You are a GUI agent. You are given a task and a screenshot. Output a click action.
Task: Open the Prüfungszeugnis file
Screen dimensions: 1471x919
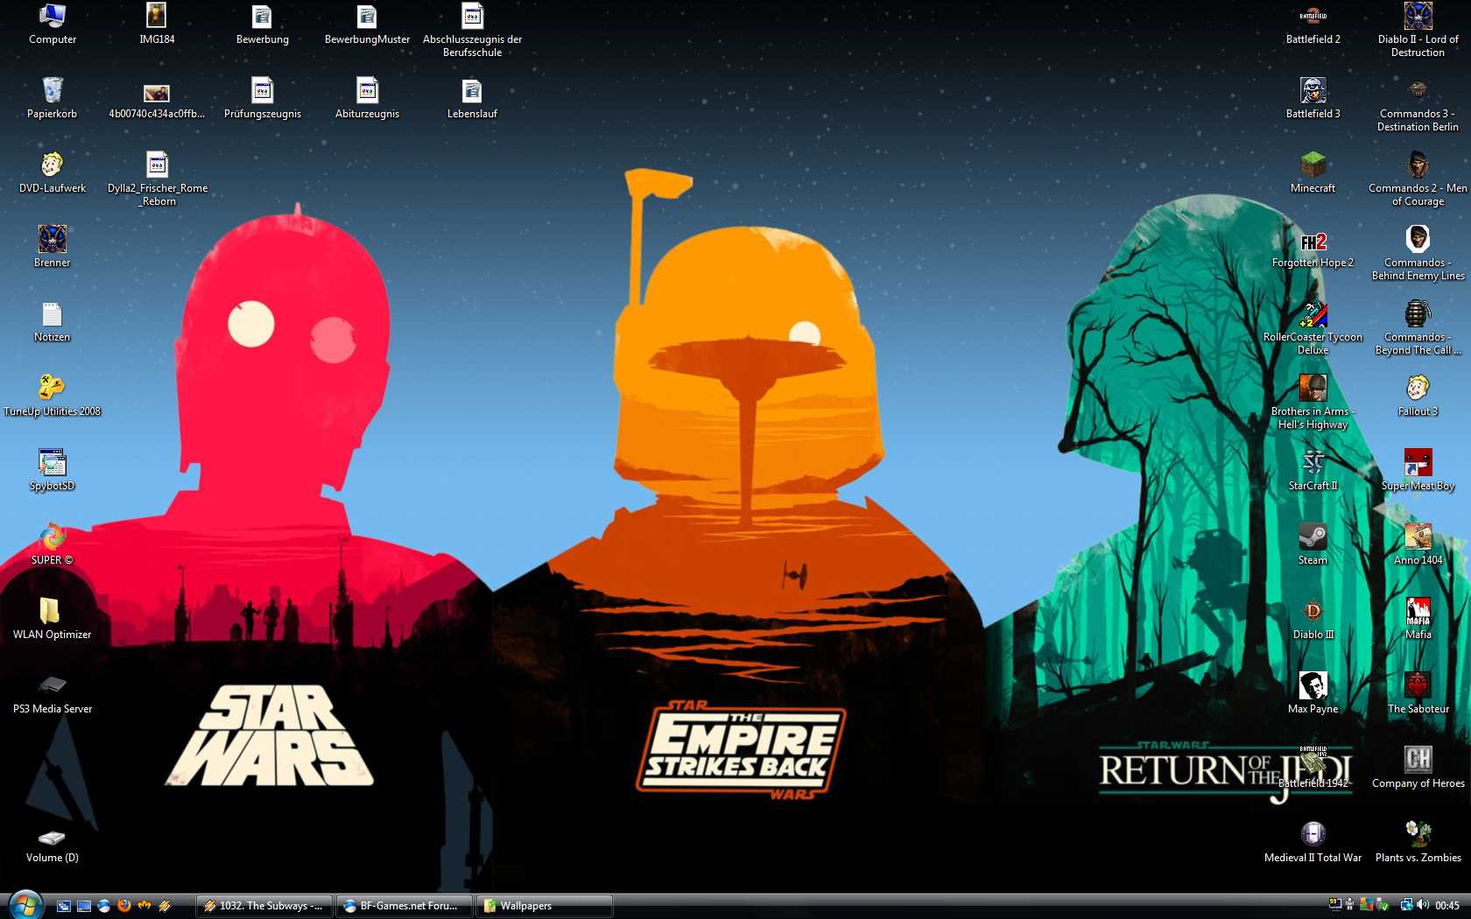pos(262,99)
